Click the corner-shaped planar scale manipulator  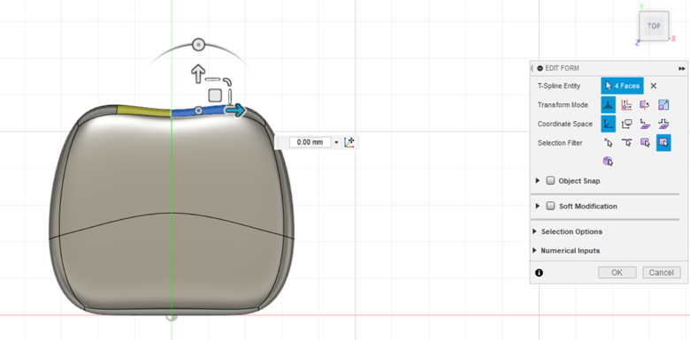coord(227,82)
